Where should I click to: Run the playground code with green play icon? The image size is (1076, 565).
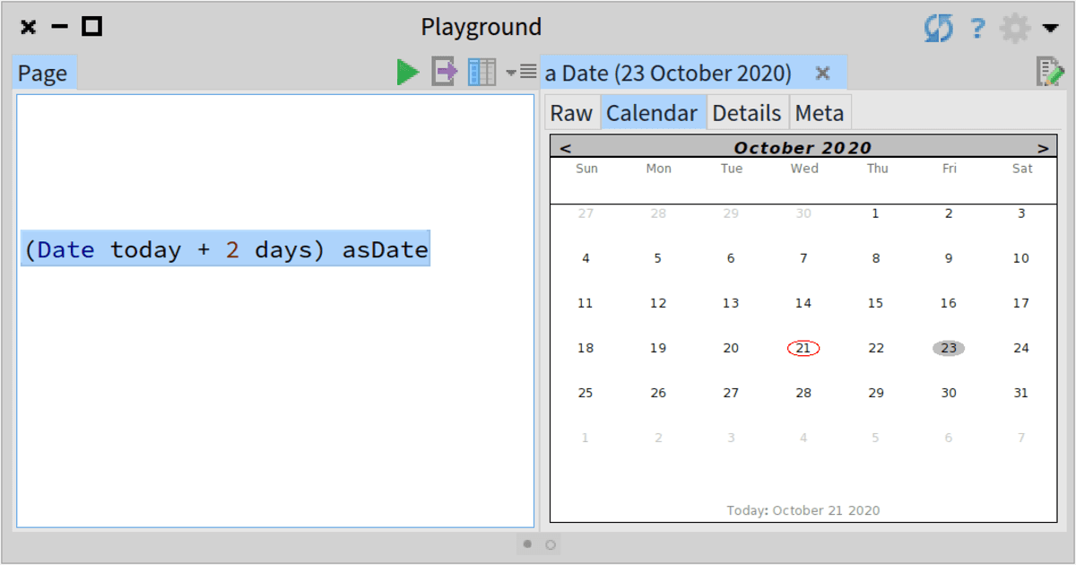pyautogui.click(x=408, y=72)
